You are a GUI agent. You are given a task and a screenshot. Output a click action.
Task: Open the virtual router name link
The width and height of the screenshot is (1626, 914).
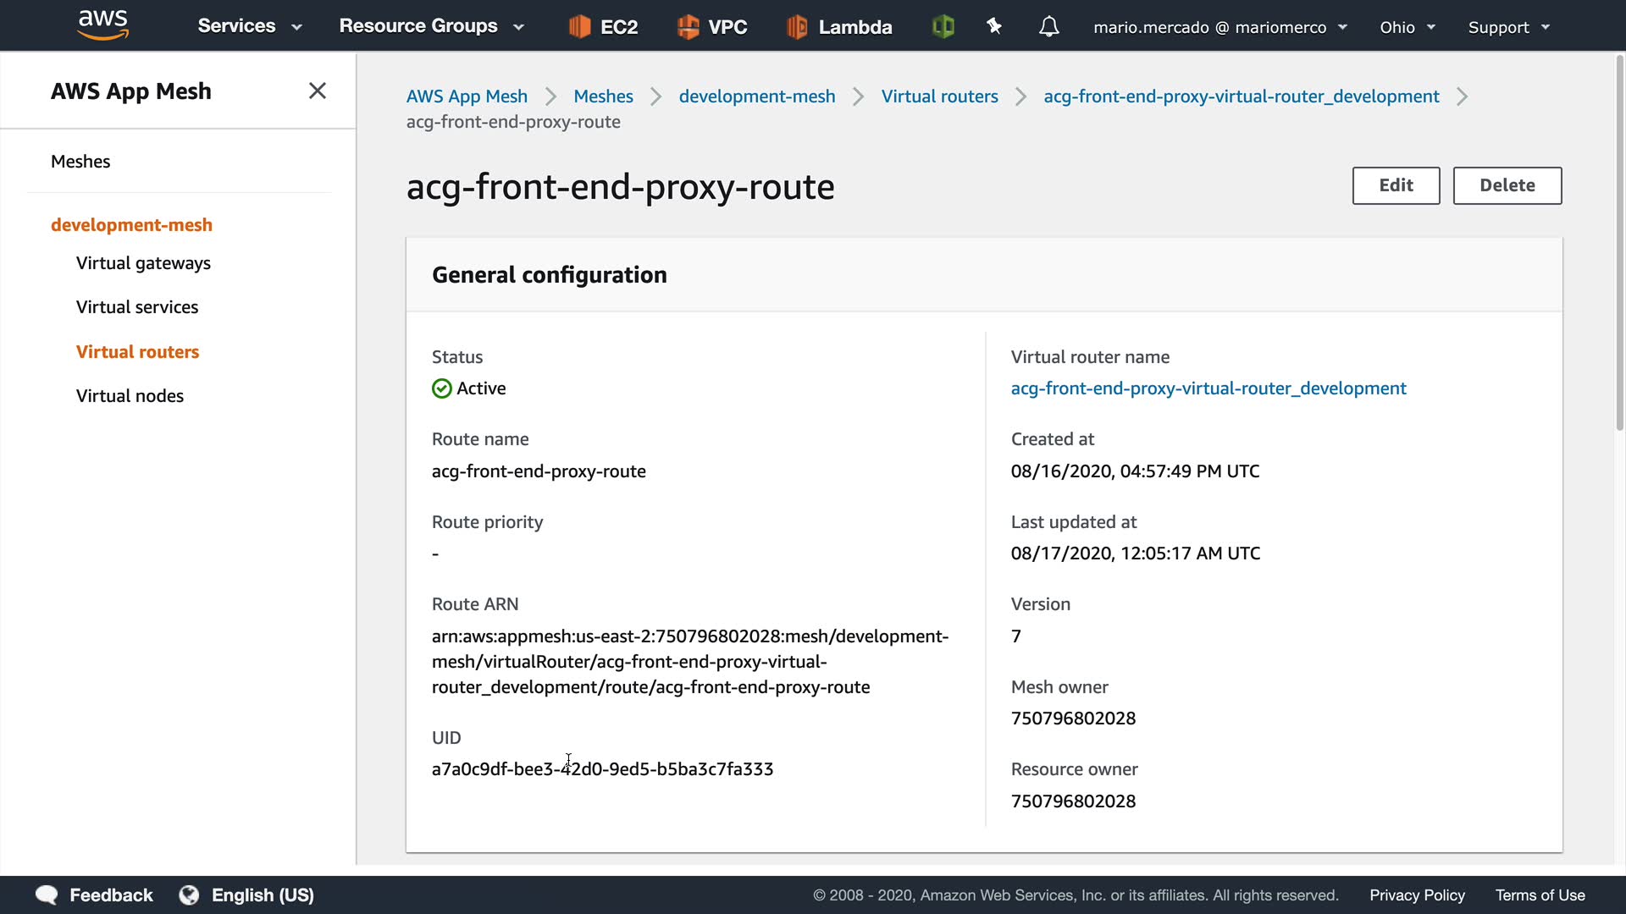pos(1208,388)
